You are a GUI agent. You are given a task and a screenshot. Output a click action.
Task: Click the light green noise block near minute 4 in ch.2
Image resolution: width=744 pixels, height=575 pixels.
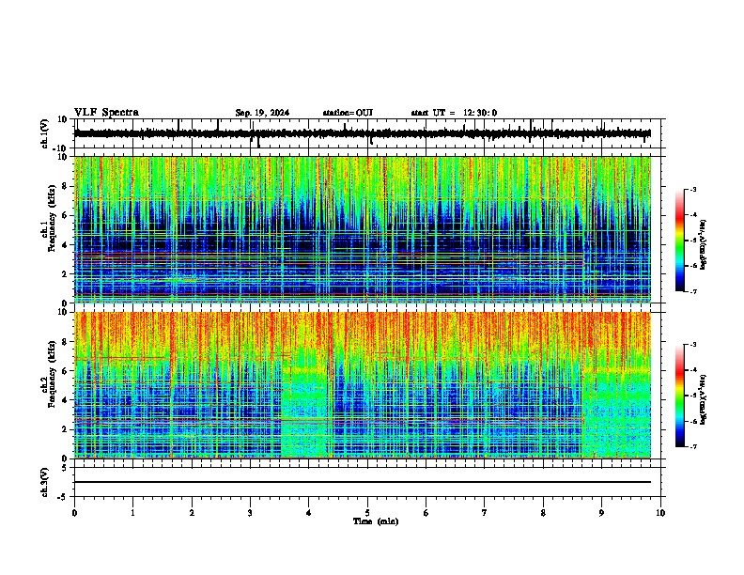[x=304, y=412]
